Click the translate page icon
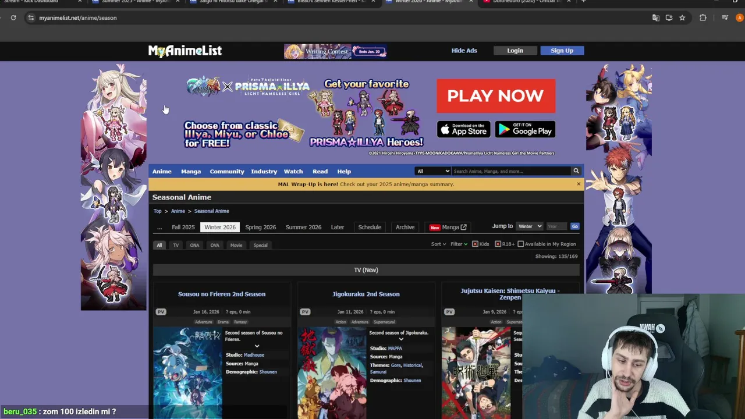 [x=656, y=17]
